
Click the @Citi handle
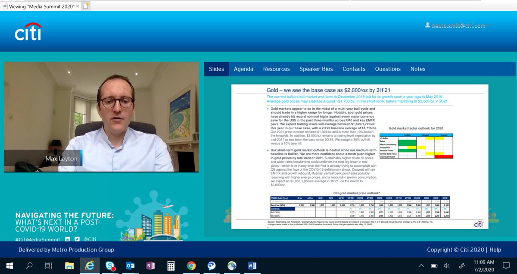pyautogui.click(x=90, y=239)
